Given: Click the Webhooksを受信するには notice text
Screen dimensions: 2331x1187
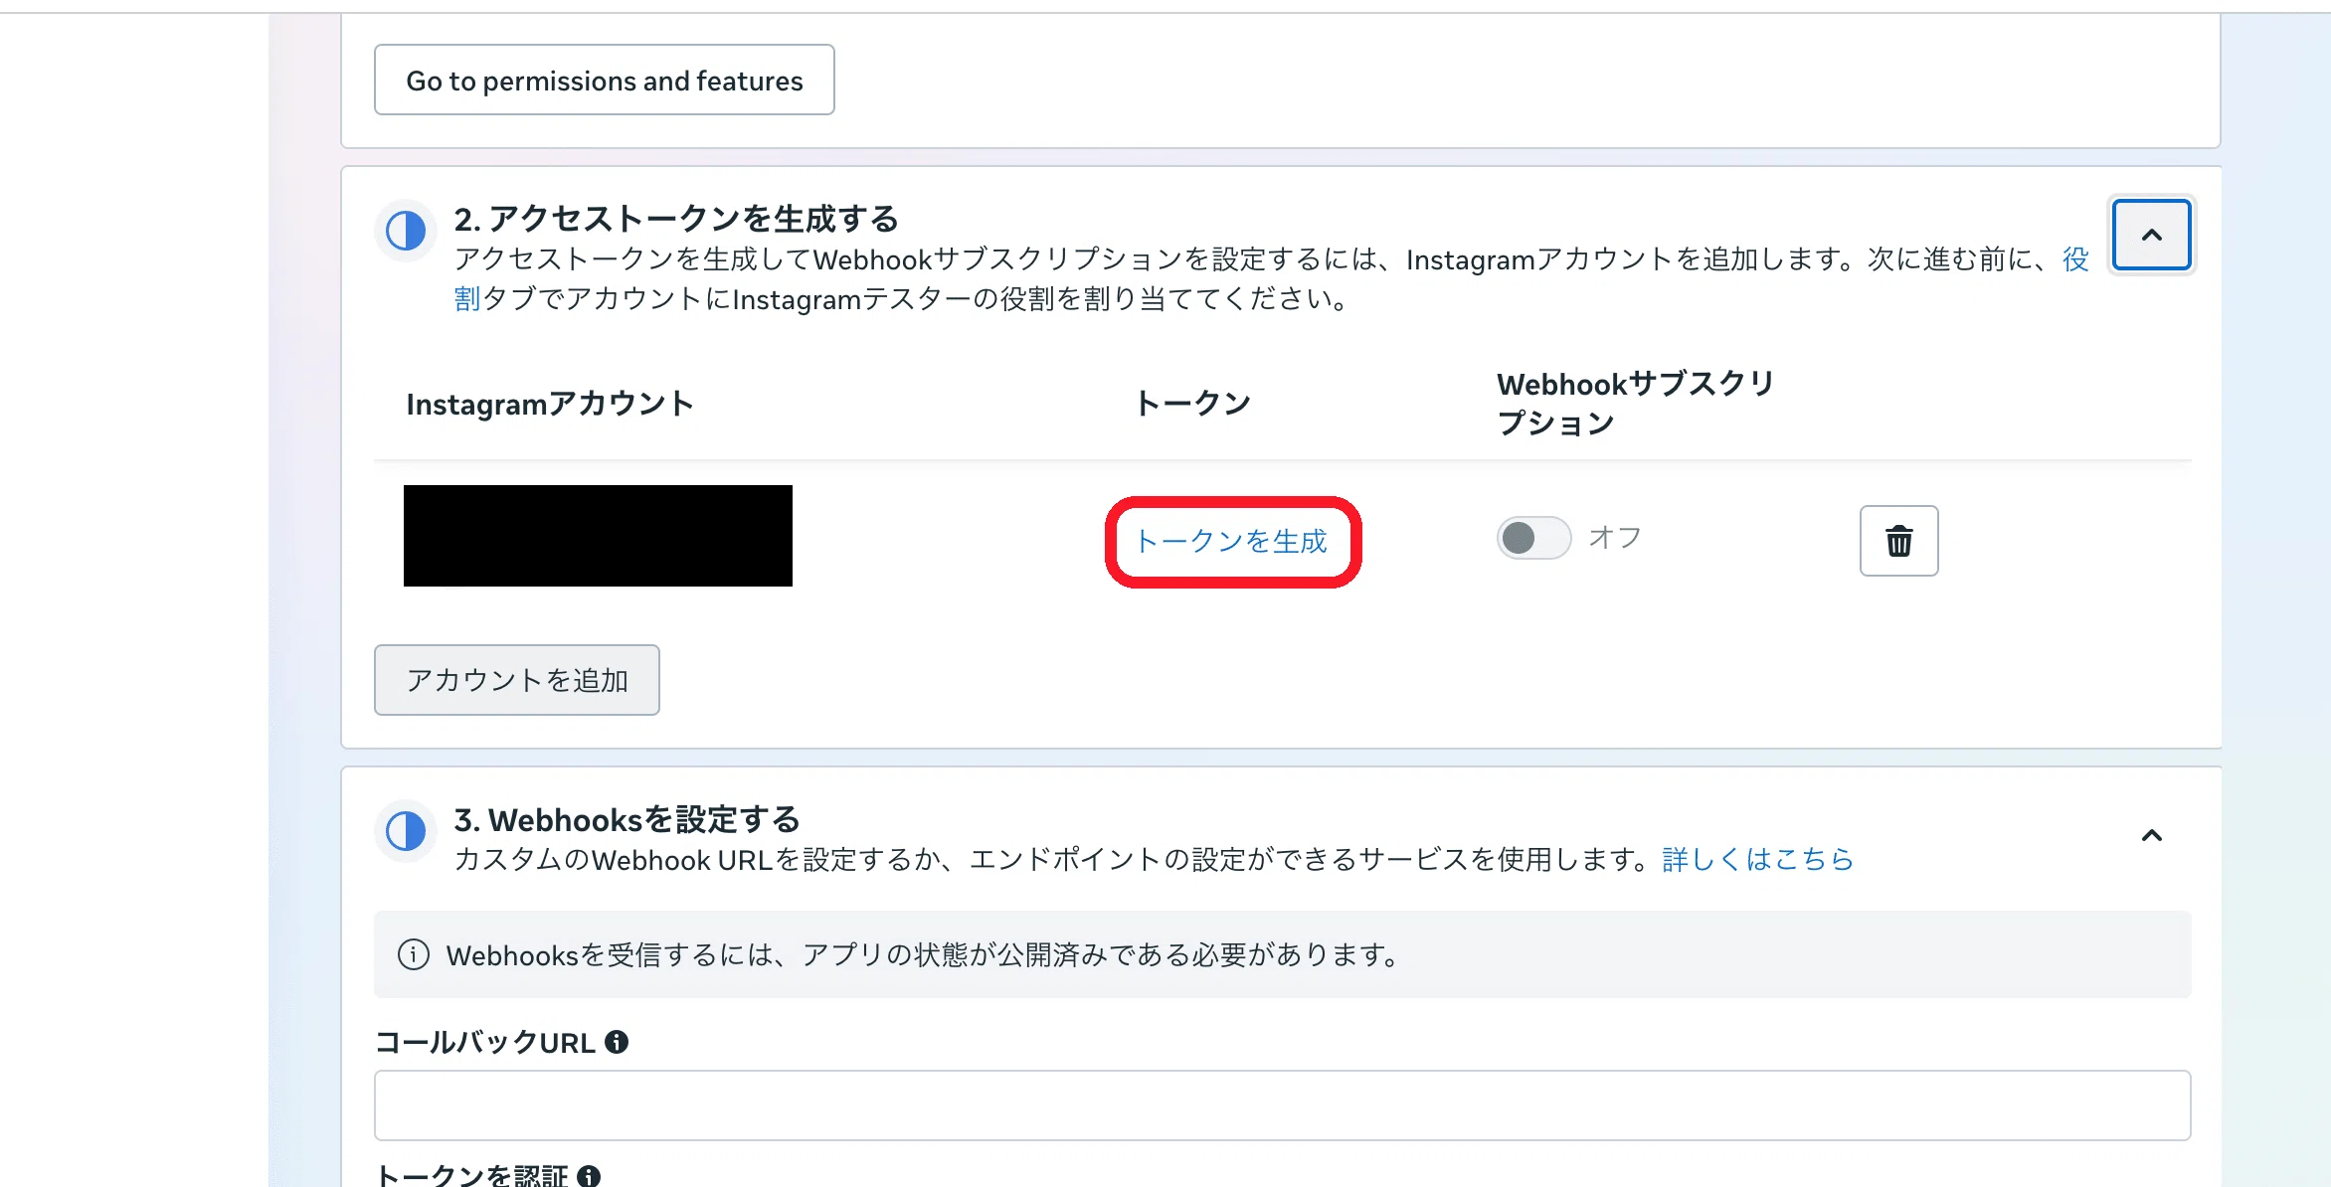Looking at the screenshot, I should (x=925, y=954).
